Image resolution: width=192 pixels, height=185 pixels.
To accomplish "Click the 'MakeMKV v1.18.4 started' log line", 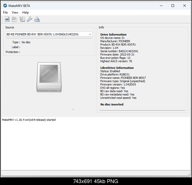I will coord(29,120).
